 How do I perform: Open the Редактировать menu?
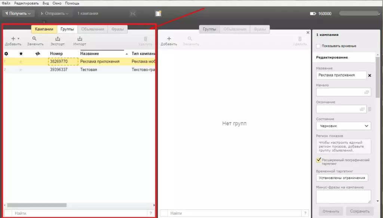(27, 3)
